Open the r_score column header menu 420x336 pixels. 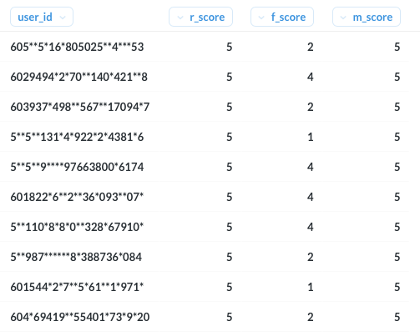pos(200,17)
